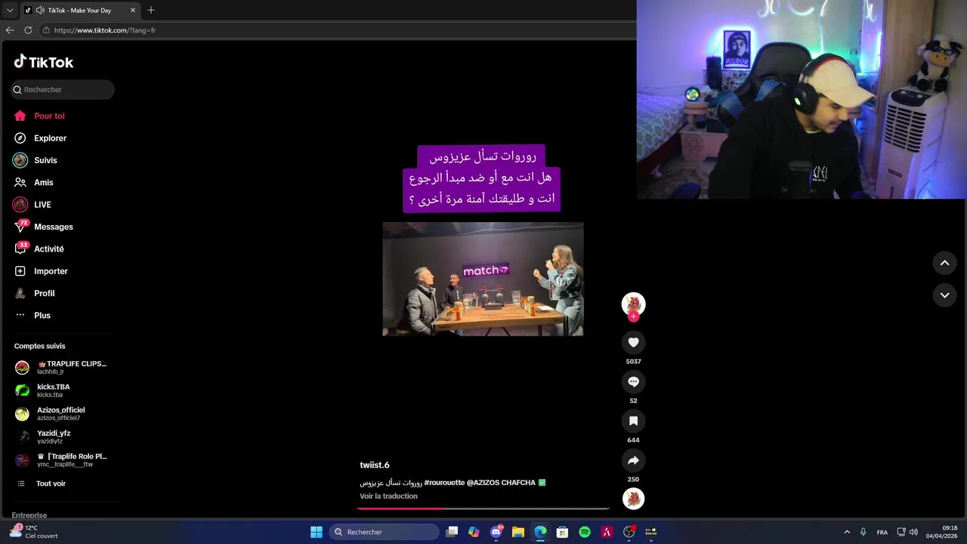This screenshot has height=544, width=967.
Task: Open the Windows Start menu
Action: (317, 532)
